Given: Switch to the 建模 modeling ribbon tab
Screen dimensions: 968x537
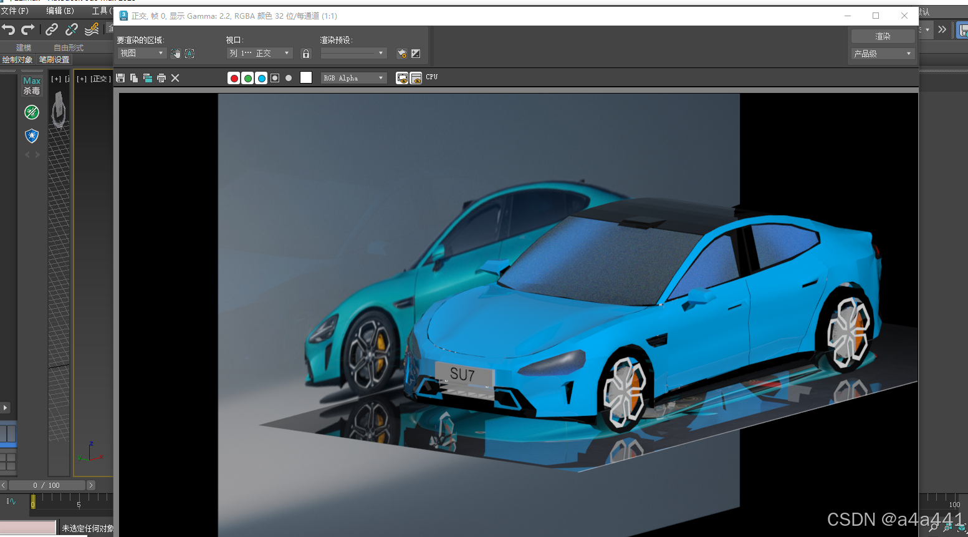Looking at the screenshot, I should [24, 48].
